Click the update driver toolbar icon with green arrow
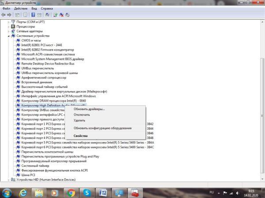This screenshot has height=198, width=265. point(55,15)
